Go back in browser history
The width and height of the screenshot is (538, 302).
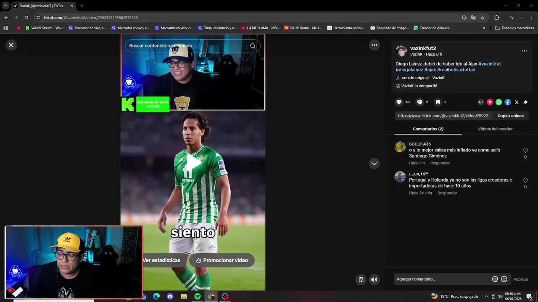pos(6,18)
